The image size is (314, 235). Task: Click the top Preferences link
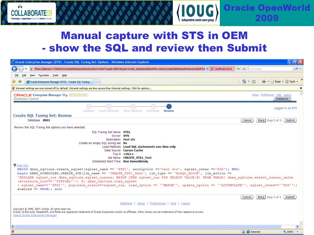coord(267,95)
